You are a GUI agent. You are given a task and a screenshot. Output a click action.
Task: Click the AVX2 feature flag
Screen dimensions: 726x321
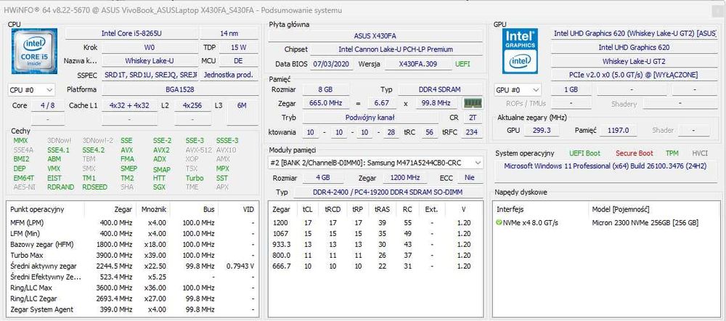[161, 150]
